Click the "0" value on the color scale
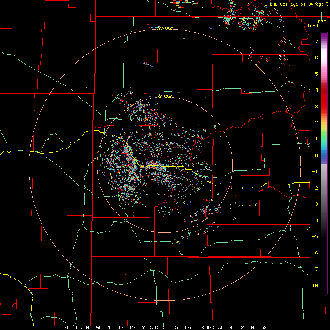The image size is (330, 330). (316, 155)
